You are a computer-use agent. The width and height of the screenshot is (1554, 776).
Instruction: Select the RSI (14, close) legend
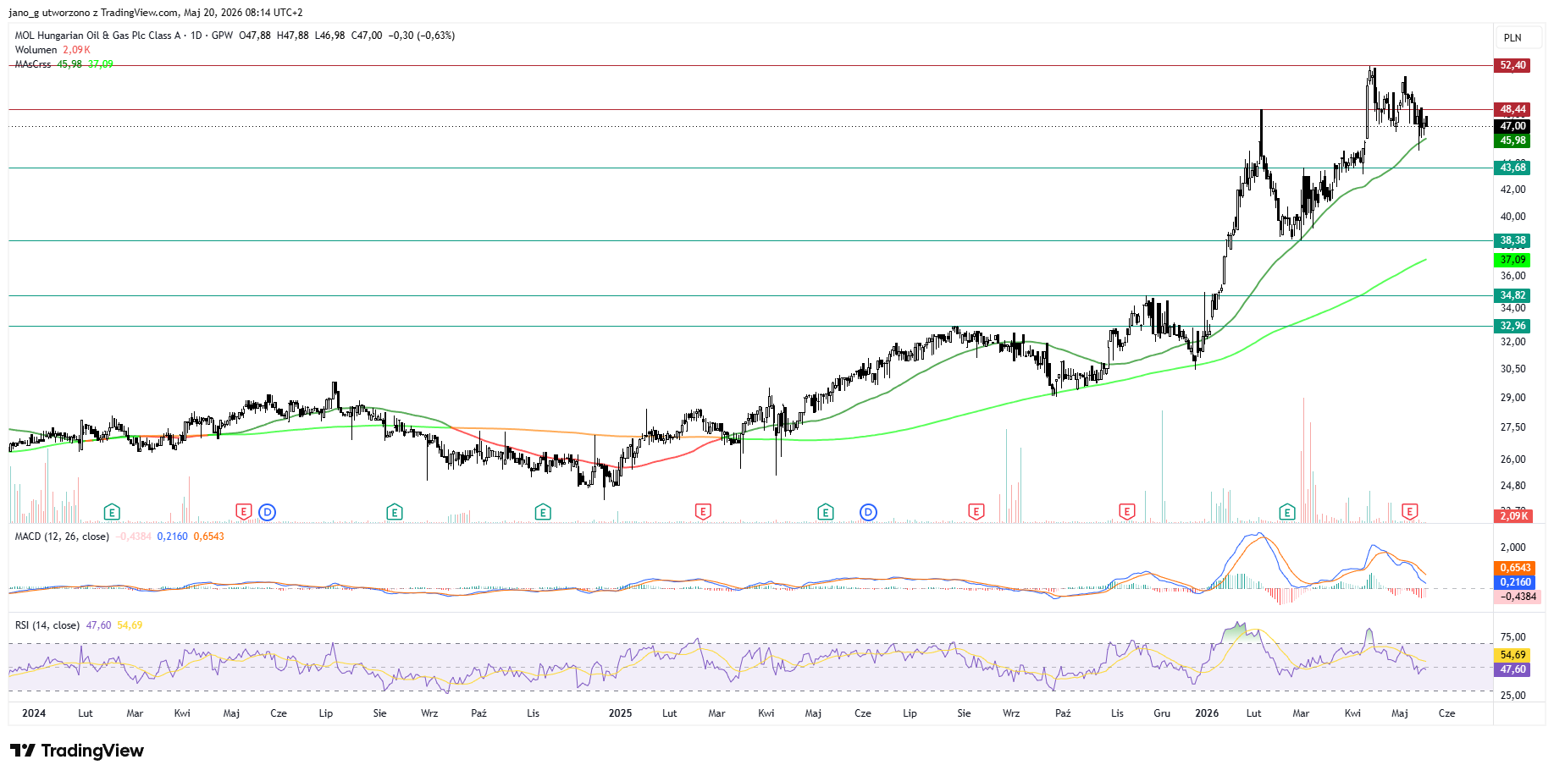(47, 625)
